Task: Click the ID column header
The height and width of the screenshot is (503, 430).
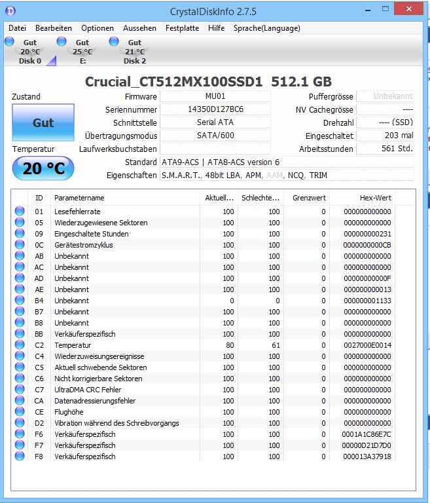Action: (x=39, y=198)
